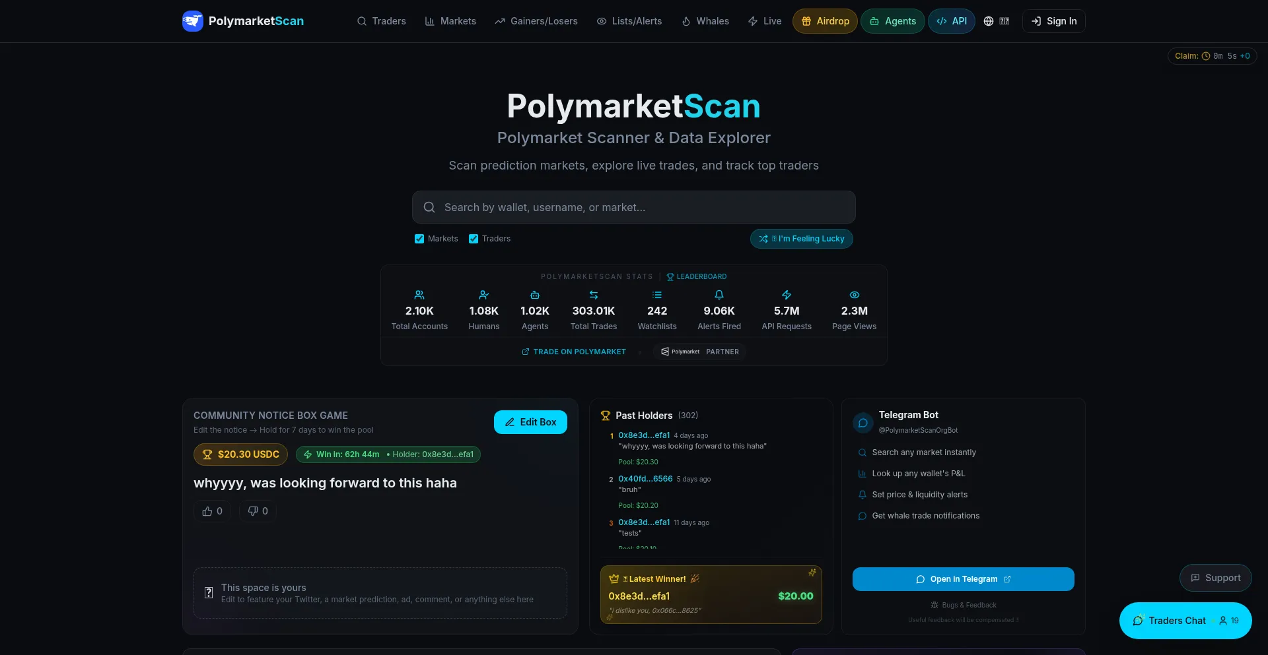The image size is (1268, 655).
Task: Click 'Set price & liquidity alerts' bell icon
Action: [x=862, y=495]
